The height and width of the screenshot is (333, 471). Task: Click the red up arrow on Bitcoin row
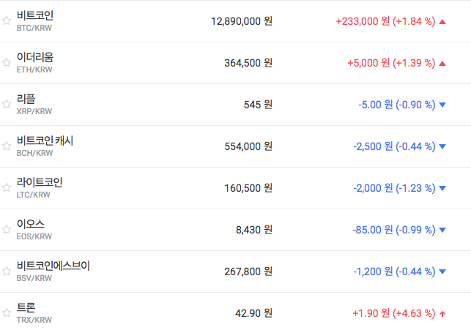tap(442, 21)
